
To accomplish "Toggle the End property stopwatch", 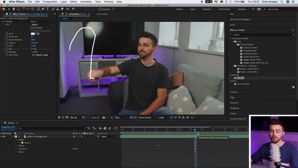I will [x=7, y=49].
